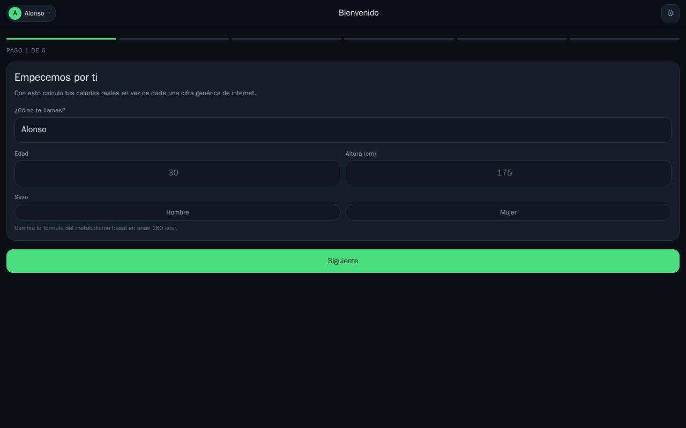Focus the name field containing Alonso

click(343, 130)
